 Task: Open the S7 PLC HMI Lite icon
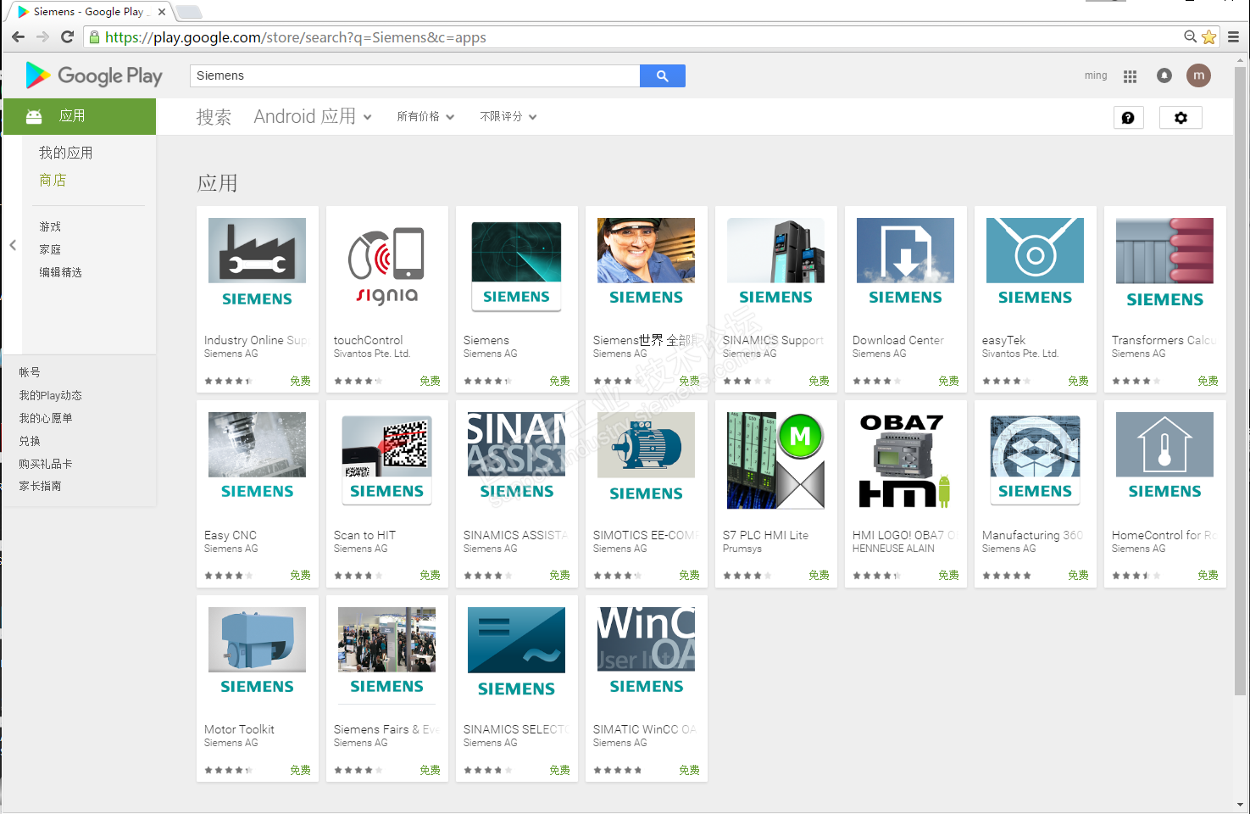(775, 460)
